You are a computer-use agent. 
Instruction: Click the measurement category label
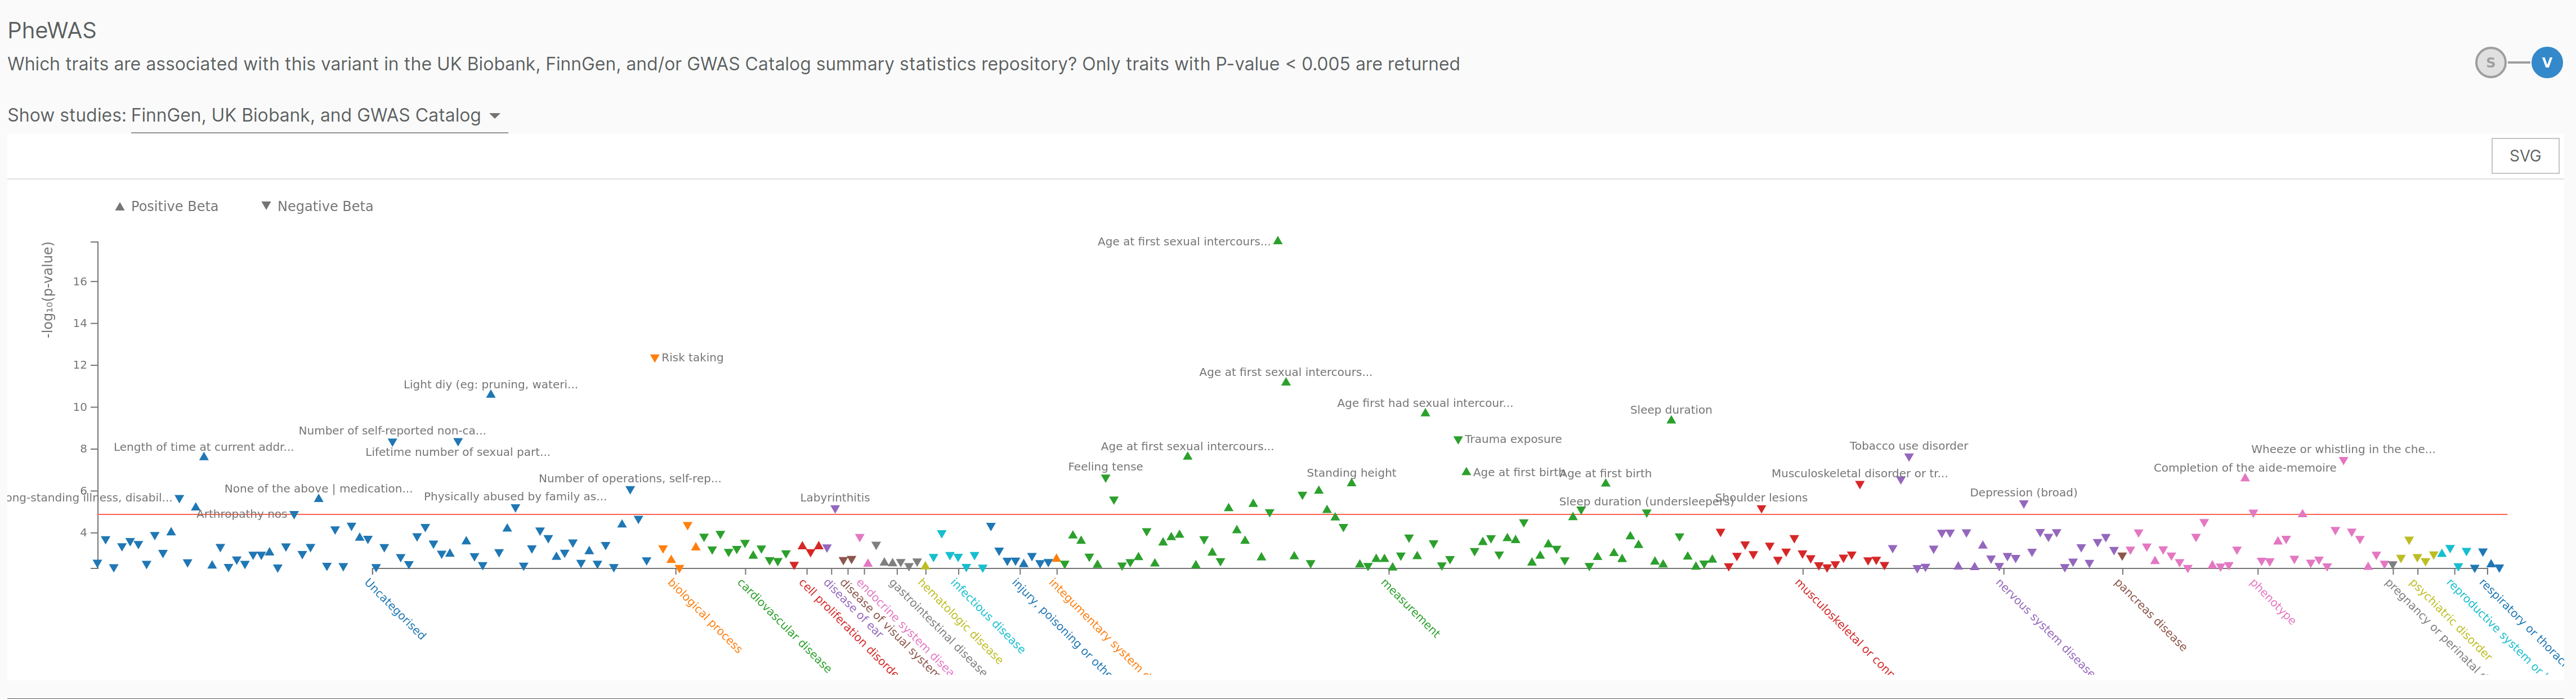(x=1411, y=608)
